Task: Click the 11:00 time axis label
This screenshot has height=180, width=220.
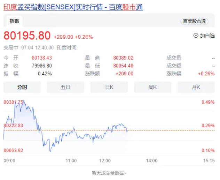Action: (x=71, y=160)
